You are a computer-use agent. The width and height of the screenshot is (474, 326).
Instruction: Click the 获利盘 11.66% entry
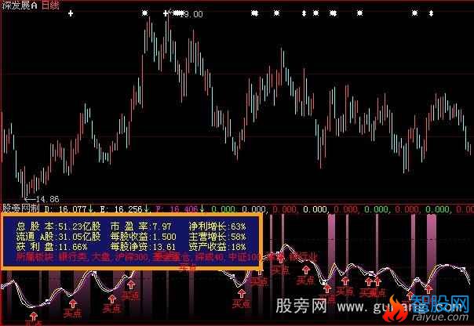pyautogui.click(x=52, y=247)
